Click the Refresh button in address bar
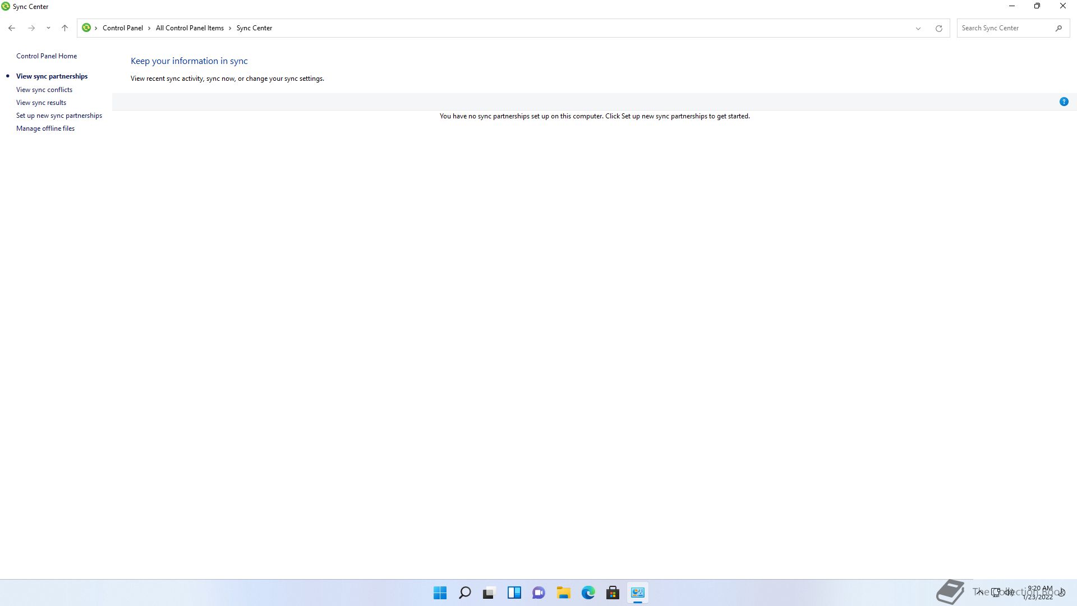Image resolution: width=1077 pixels, height=606 pixels. 938,28
